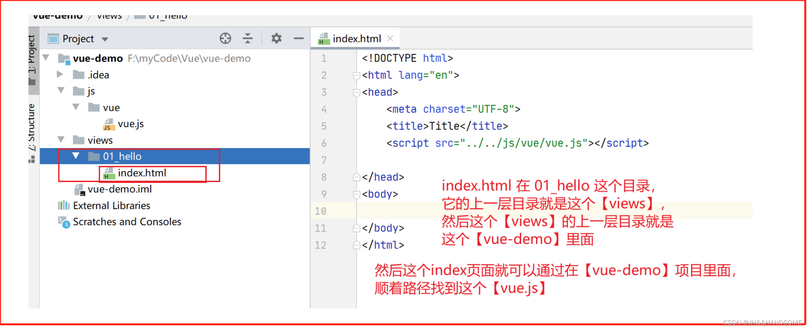Select the 01_hello folder row
The height and width of the screenshot is (329, 808).
tap(175, 156)
